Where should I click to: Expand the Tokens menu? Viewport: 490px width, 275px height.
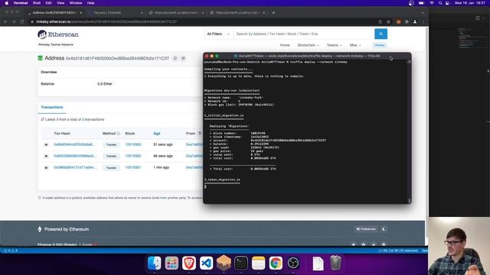[x=334, y=45]
